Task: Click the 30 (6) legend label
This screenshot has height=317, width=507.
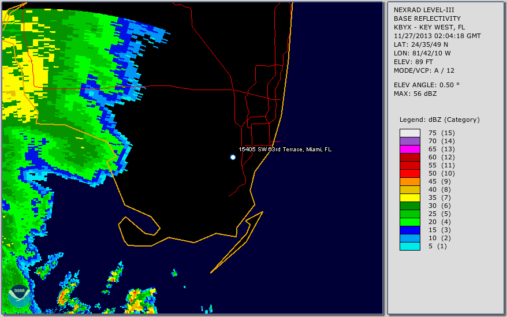Action: click(440, 206)
